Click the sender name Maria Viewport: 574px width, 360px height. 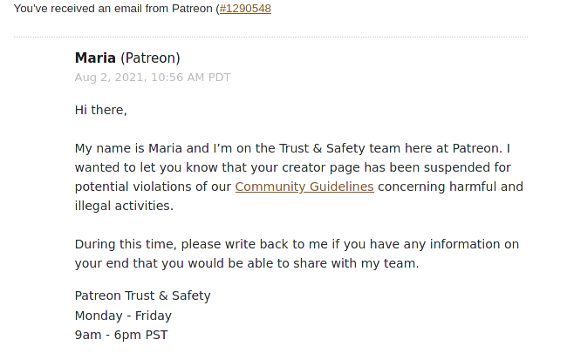(95, 58)
